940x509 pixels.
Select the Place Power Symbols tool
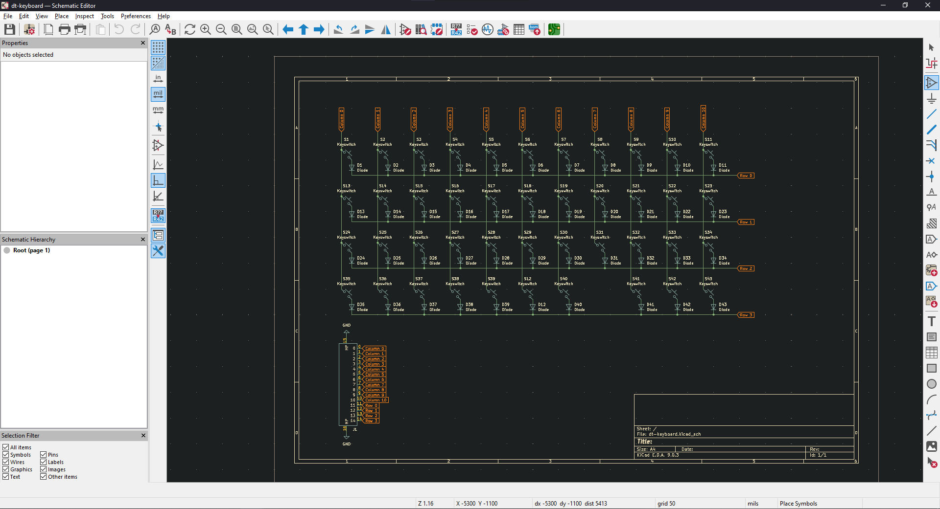[932, 98]
